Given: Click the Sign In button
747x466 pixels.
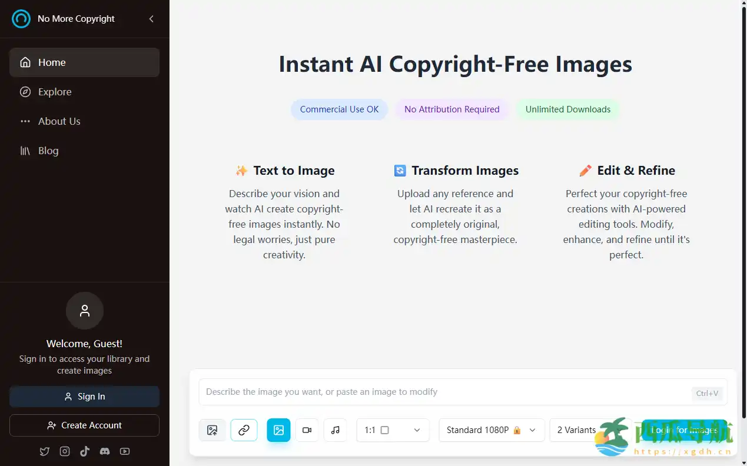Looking at the screenshot, I should point(84,397).
